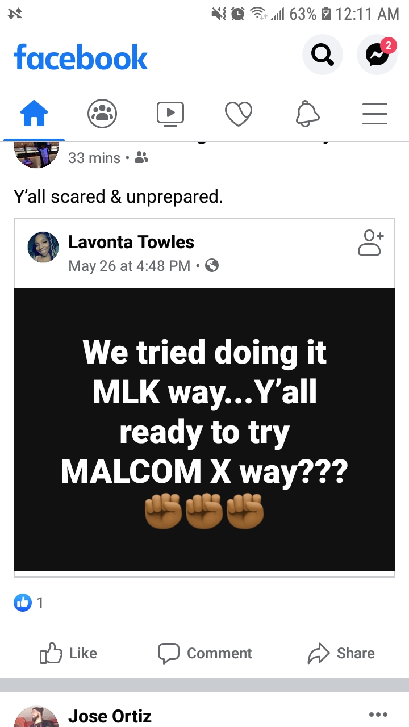Open Jose Ortiz profile name
Image resolution: width=409 pixels, height=727 pixels.
pyautogui.click(x=110, y=717)
